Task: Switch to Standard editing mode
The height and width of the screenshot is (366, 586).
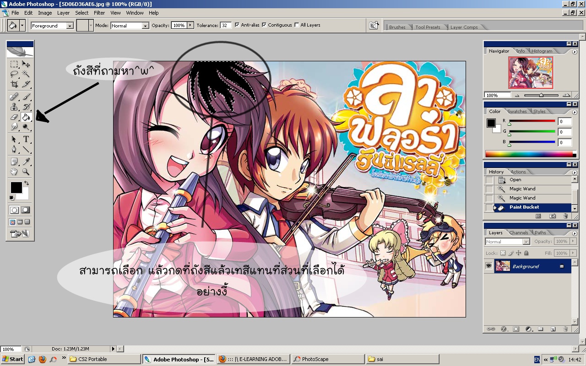Action: click(15, 210)
